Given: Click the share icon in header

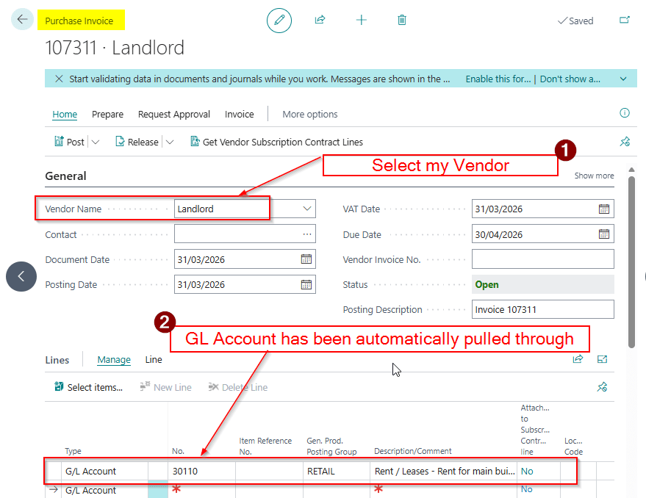Looking at the screenshot, I should tap(320, 21).
